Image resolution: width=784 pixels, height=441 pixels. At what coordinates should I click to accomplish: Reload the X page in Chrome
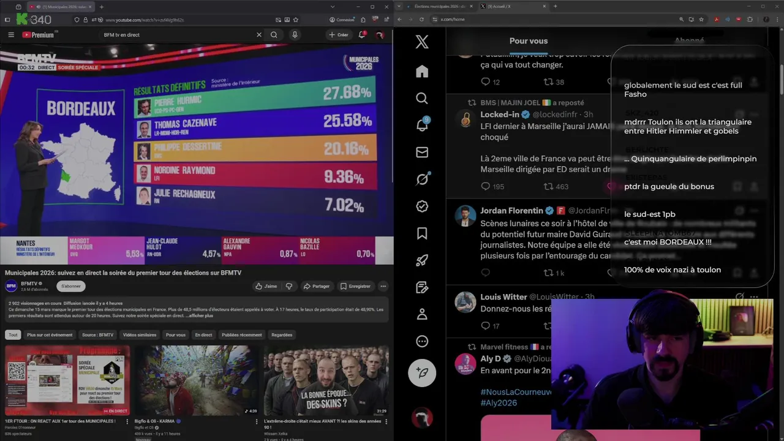pyautogui.click(x=421, y=20)
